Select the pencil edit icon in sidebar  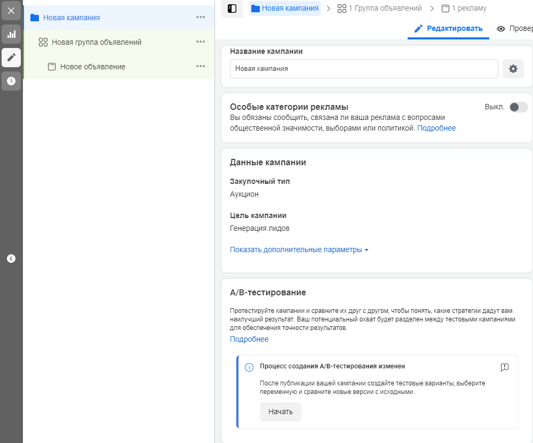11,58
